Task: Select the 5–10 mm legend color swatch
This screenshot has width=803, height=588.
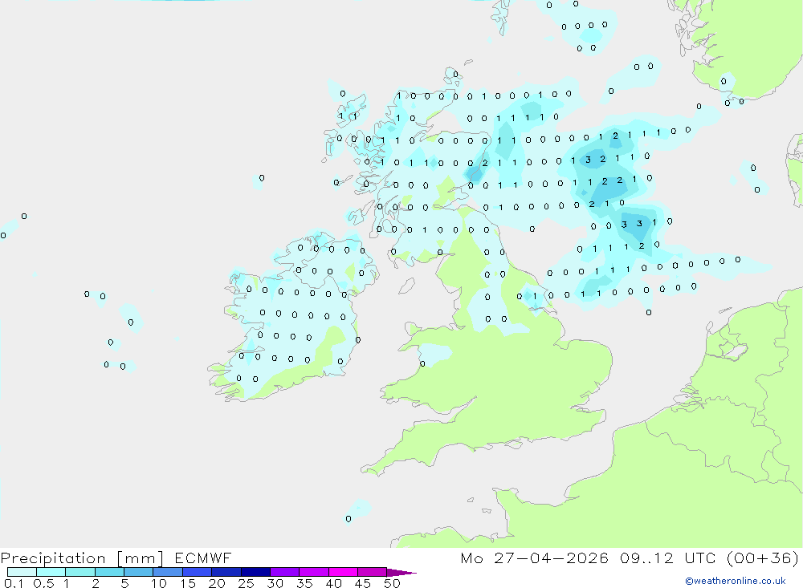Action: pyautogui.click(x=138, y=572)
